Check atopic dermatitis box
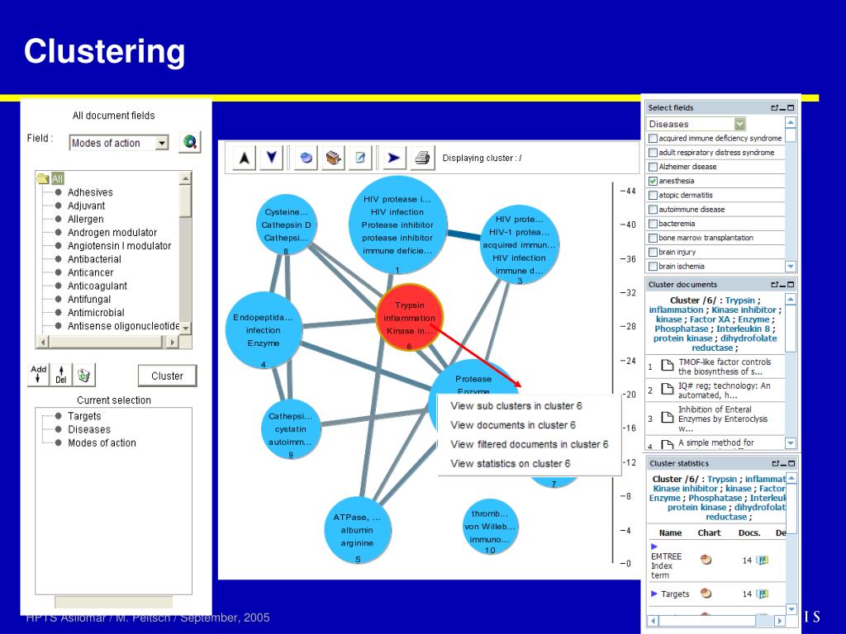Screen dimensions: 846x634 (653, 195)
